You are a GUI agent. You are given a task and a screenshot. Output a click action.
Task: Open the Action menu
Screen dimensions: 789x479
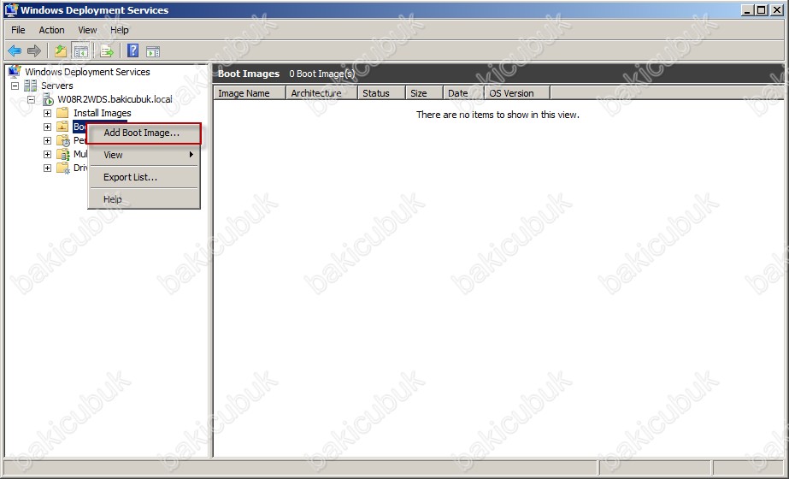[52, 30]
